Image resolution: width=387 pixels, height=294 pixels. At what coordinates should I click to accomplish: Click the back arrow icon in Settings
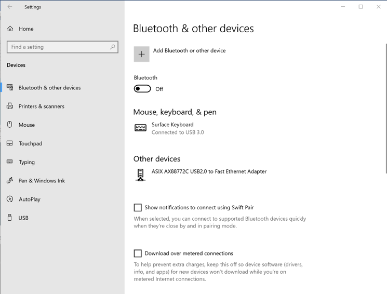tap(10, 7)
